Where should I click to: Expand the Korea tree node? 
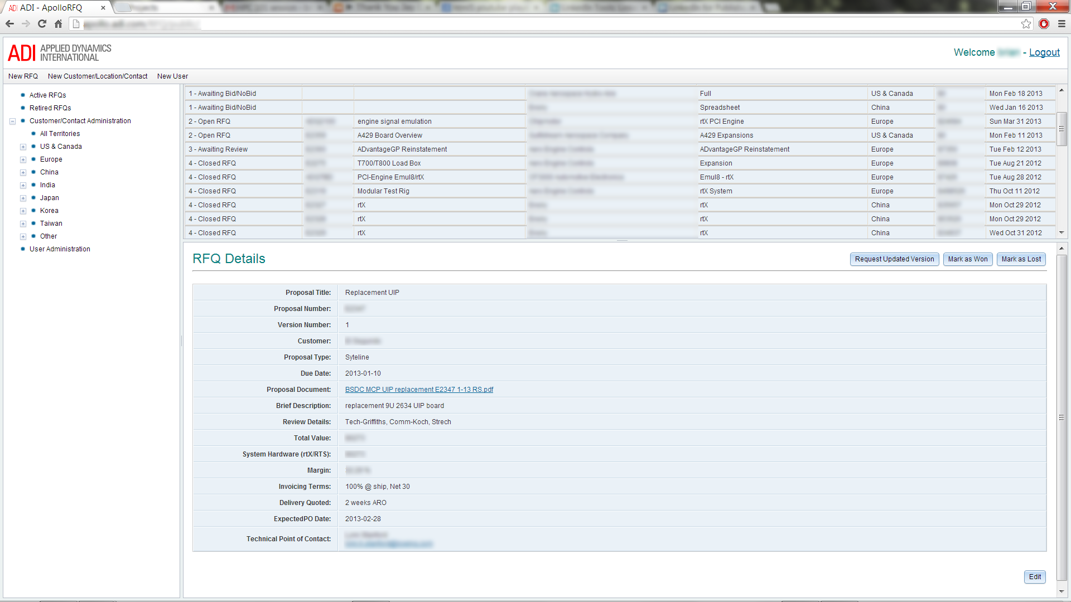pyautogui.click(x=23, y=211)
